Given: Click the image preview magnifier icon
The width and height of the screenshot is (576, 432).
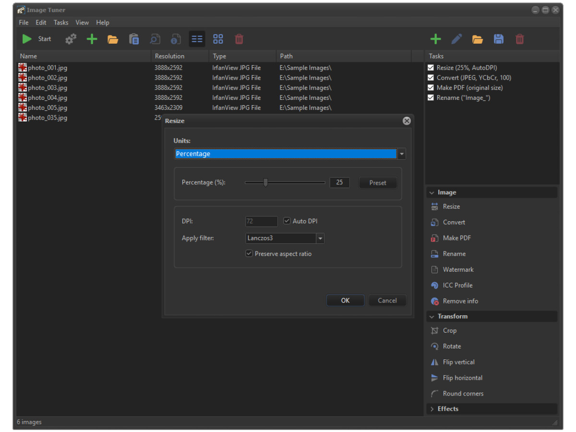Looking at the screenshot, I should 155,39.
